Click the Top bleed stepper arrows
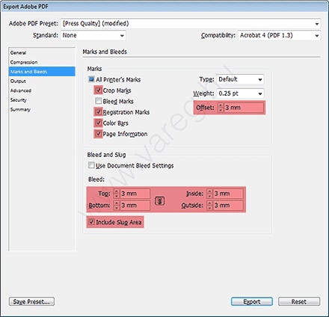 117,194
